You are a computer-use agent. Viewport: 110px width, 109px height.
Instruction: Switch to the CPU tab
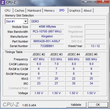click(7, 11)
